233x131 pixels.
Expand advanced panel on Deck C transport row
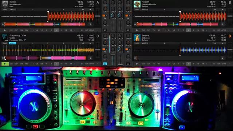click(98, 64)
